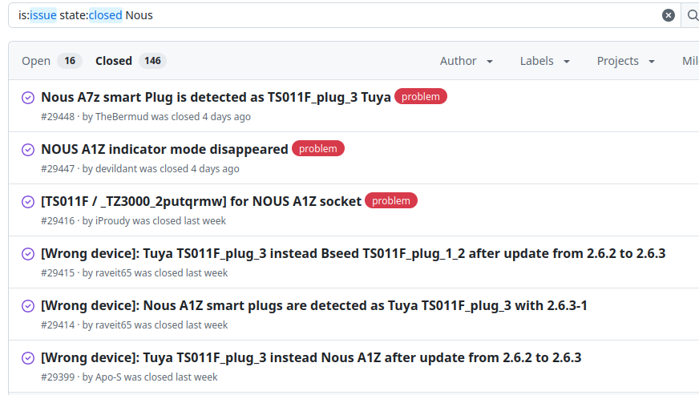Click author raveit65 on issue #29415
Viewport: 699px width, 395px height.
114,273
